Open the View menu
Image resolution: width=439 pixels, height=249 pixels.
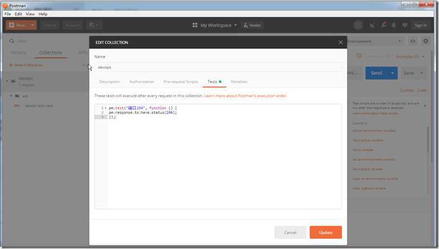click(x=30, y=14)
